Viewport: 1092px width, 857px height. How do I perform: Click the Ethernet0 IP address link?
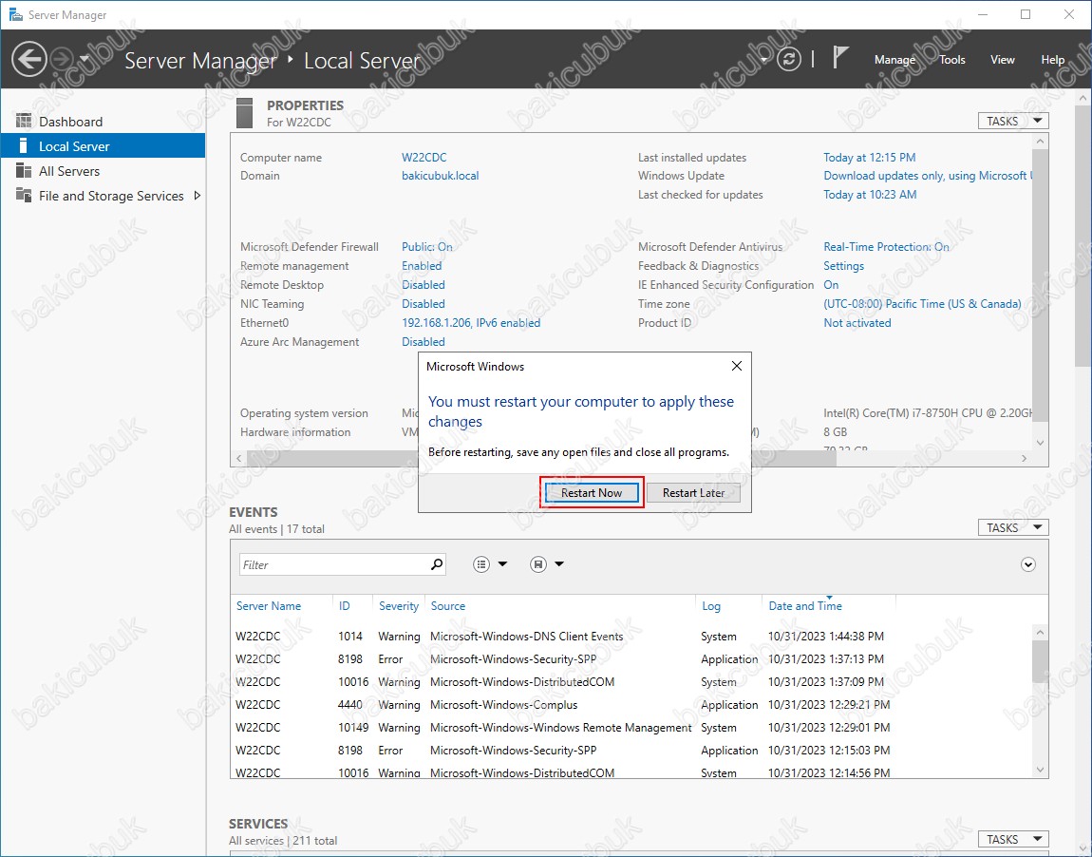[x=471, y=323]
